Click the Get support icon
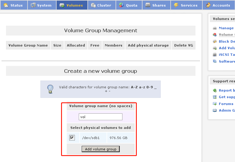235x162 pixels. 215,97
